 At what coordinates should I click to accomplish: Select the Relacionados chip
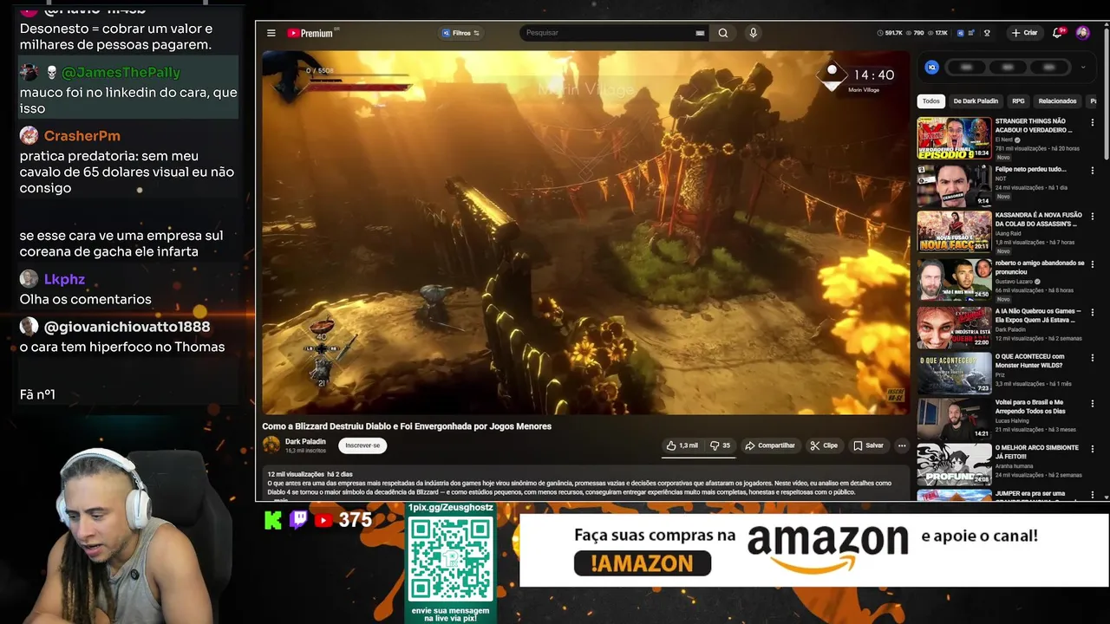[1057, 101]
